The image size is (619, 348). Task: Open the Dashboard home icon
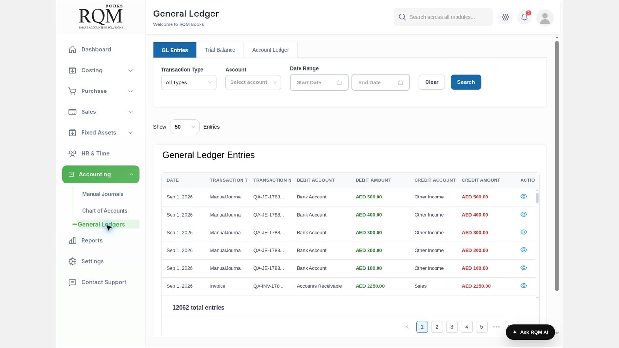[x=72, y=49]
